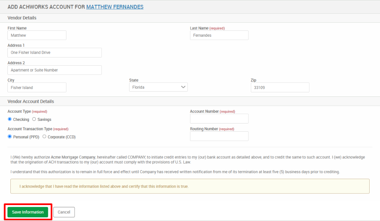Click the Address 1 field

pyautogui.click(x=54, y=52)
